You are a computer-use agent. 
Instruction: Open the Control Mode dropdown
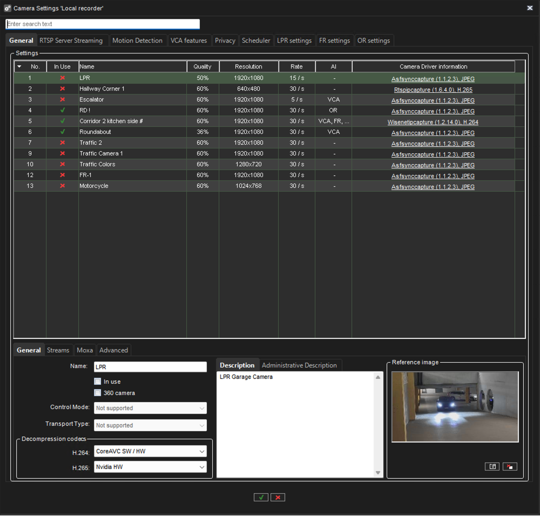150,408
